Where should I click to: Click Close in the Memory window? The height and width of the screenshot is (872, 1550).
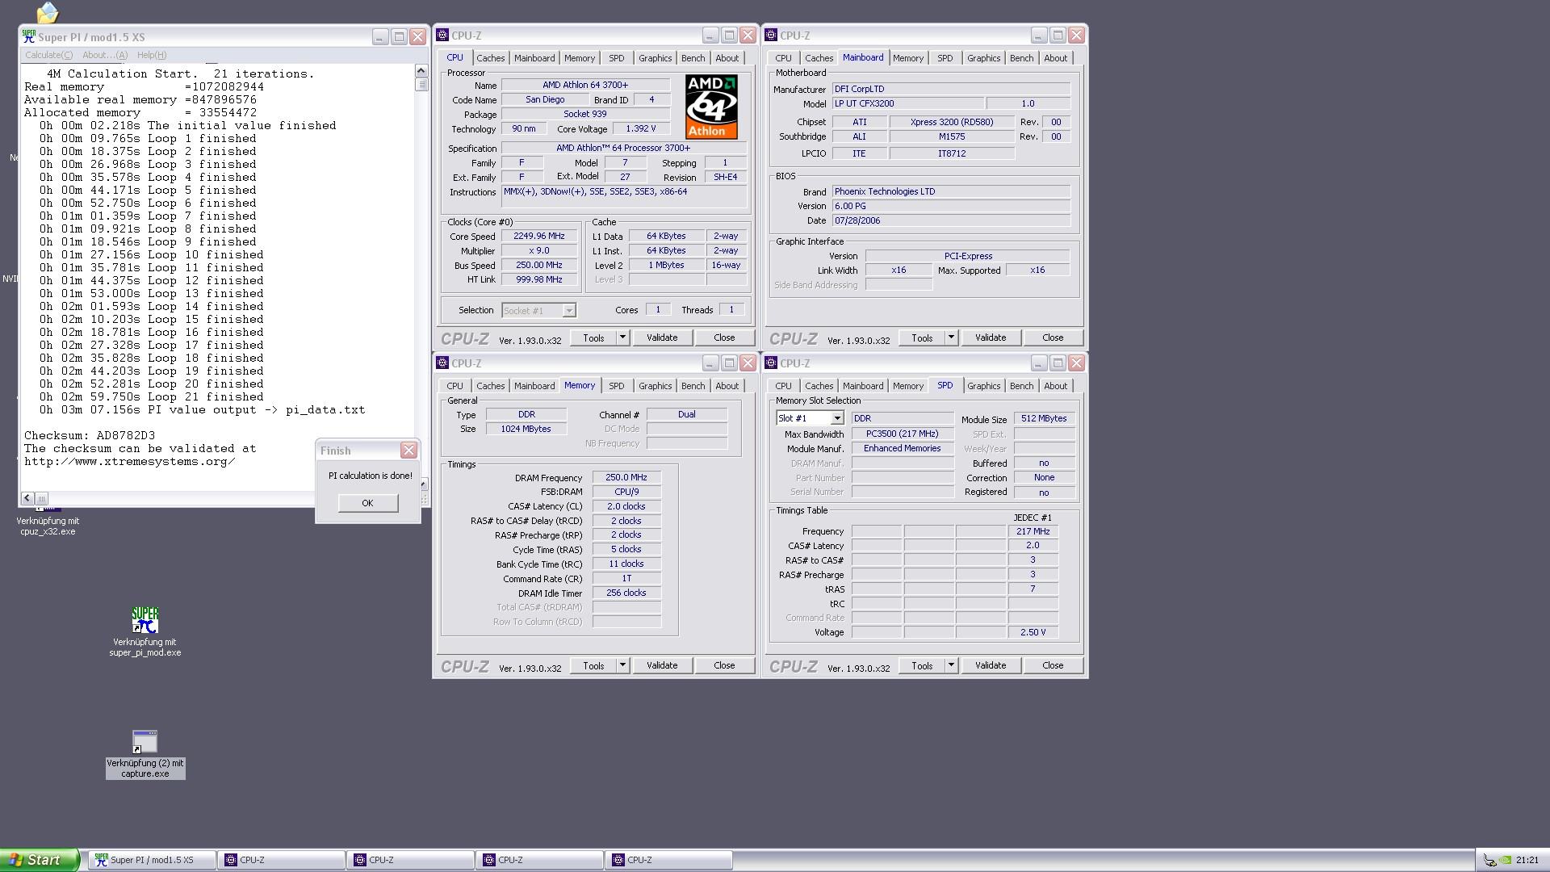point(724,665)
